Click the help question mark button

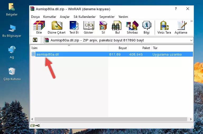click(176, 9)
